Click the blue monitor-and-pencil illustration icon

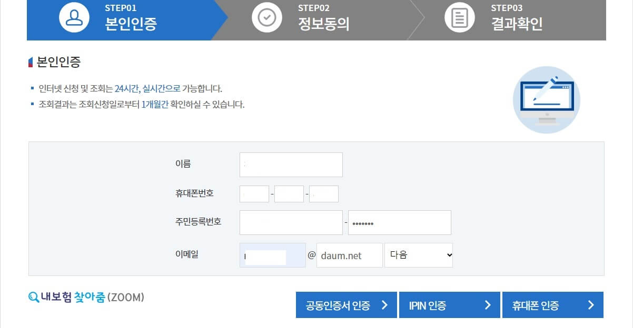(x=546, y=99)
